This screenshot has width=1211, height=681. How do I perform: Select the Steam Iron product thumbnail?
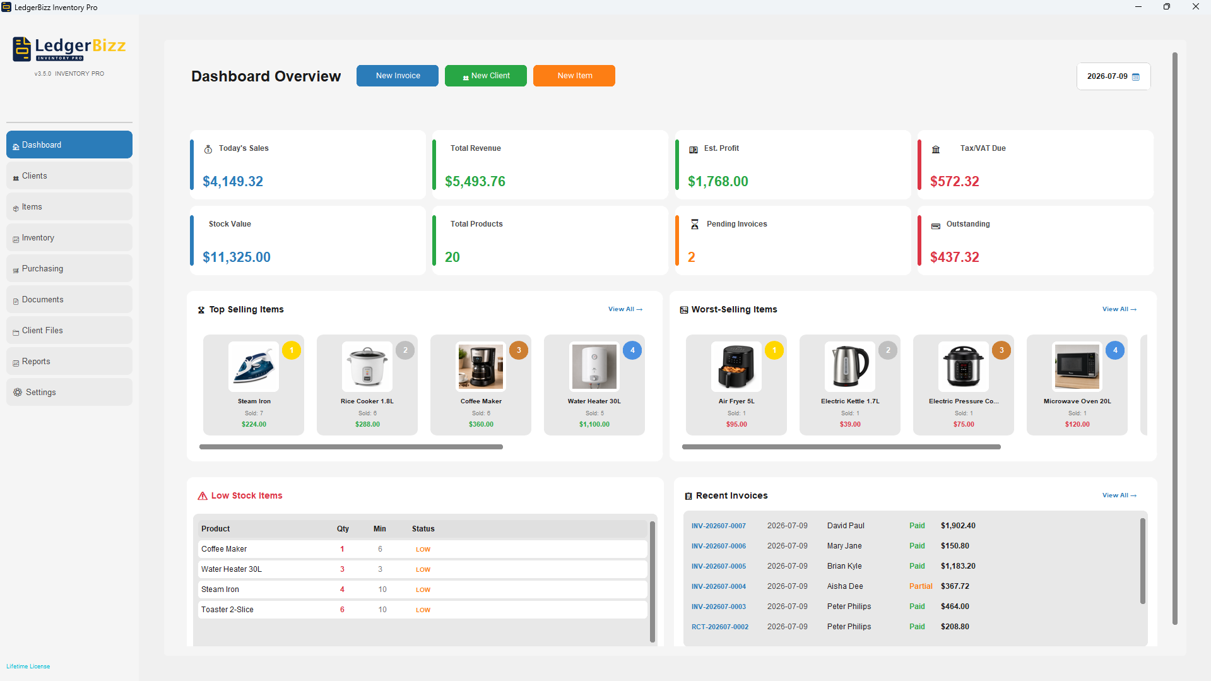pos(254,367)
